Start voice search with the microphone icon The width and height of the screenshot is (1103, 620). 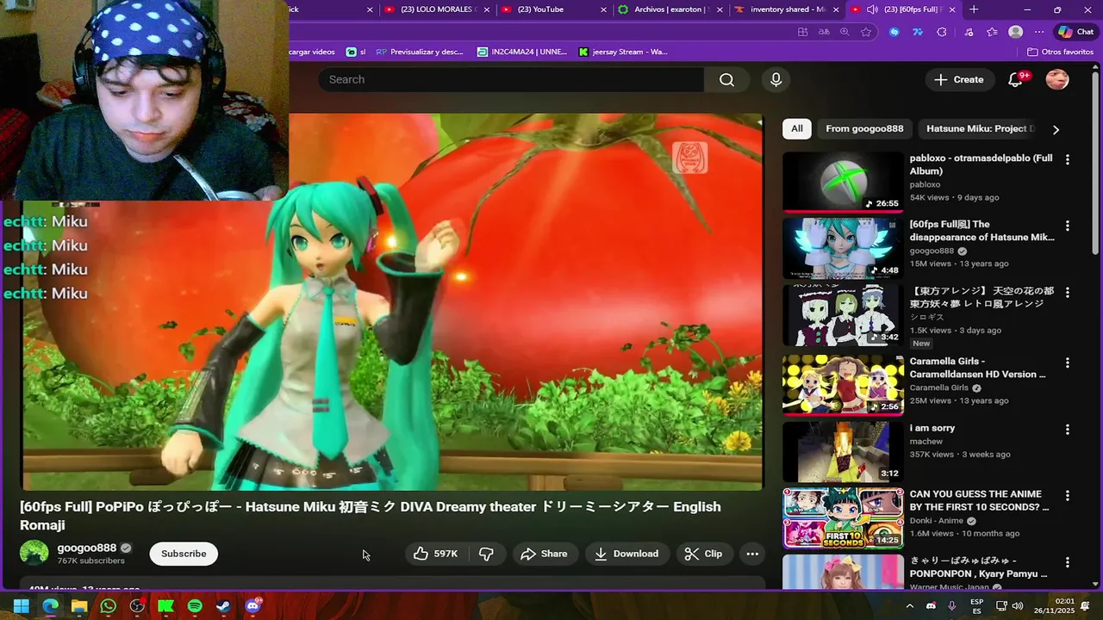776,79
